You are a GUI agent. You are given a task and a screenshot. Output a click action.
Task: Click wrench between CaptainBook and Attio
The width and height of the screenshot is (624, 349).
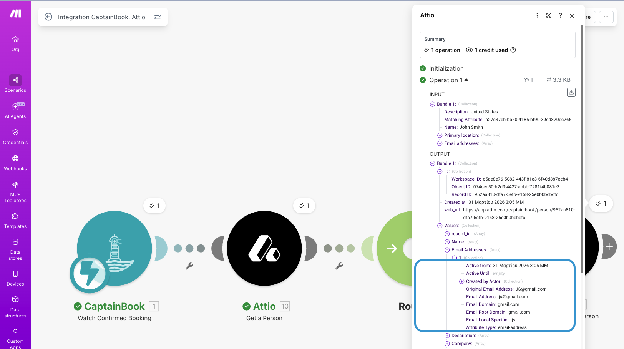point(189,266)
